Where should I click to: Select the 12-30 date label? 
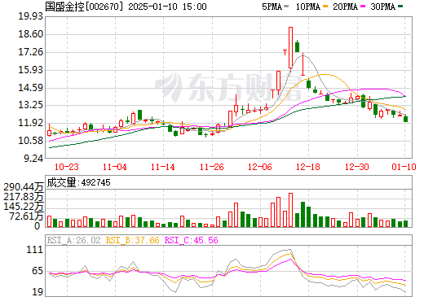356,167
